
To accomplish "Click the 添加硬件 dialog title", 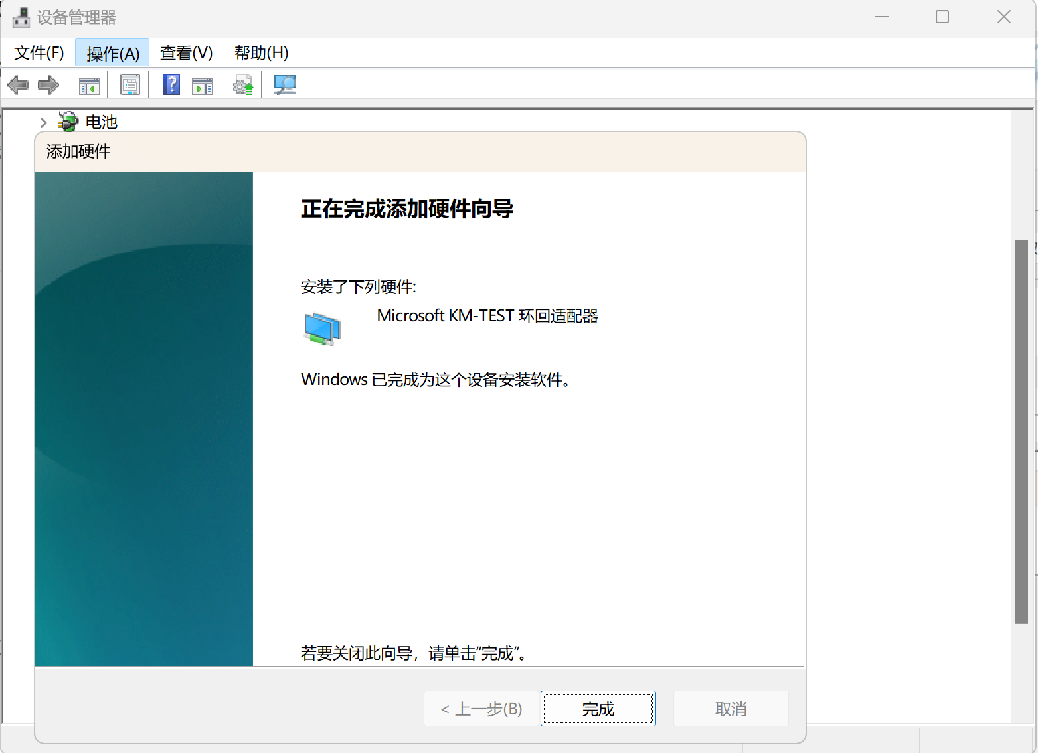I will (78, 151).
